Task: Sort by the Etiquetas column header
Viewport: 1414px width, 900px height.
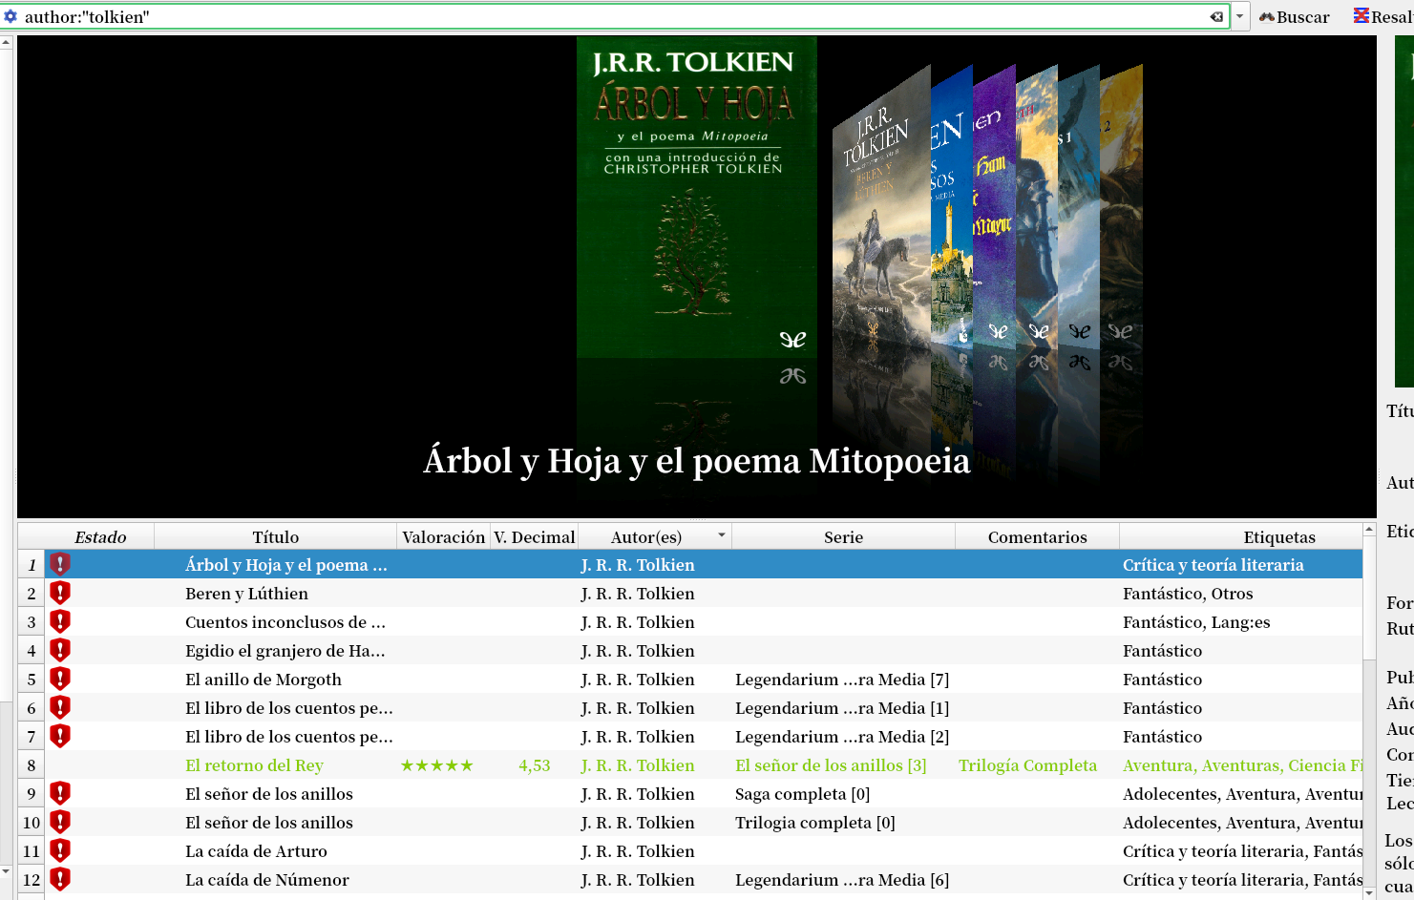Action: click(1241, 536)
